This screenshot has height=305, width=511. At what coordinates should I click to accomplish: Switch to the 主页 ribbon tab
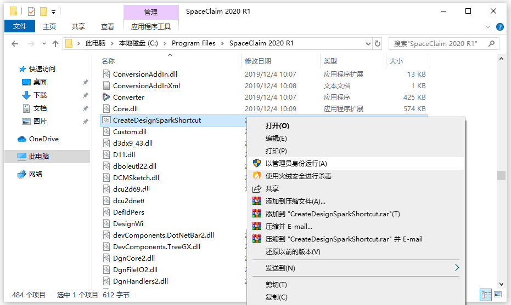tap(49, 27)
